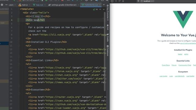Click the page icon beside localhost
The image size is (196, 110).
[x=141, y=1]
